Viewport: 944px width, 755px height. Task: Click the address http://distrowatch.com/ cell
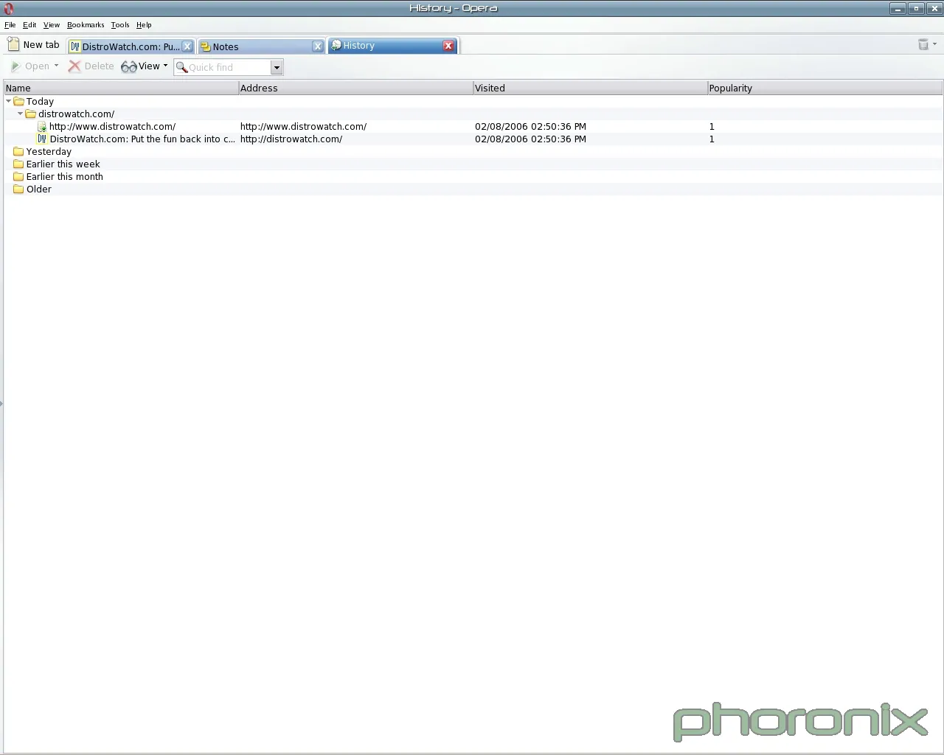[x=291, y=139]
